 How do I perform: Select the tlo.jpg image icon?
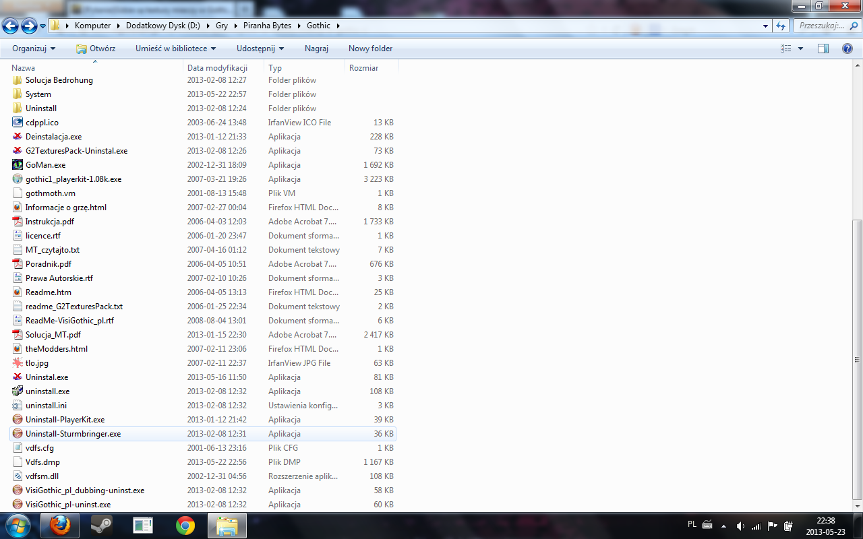[x=18, y=363]
